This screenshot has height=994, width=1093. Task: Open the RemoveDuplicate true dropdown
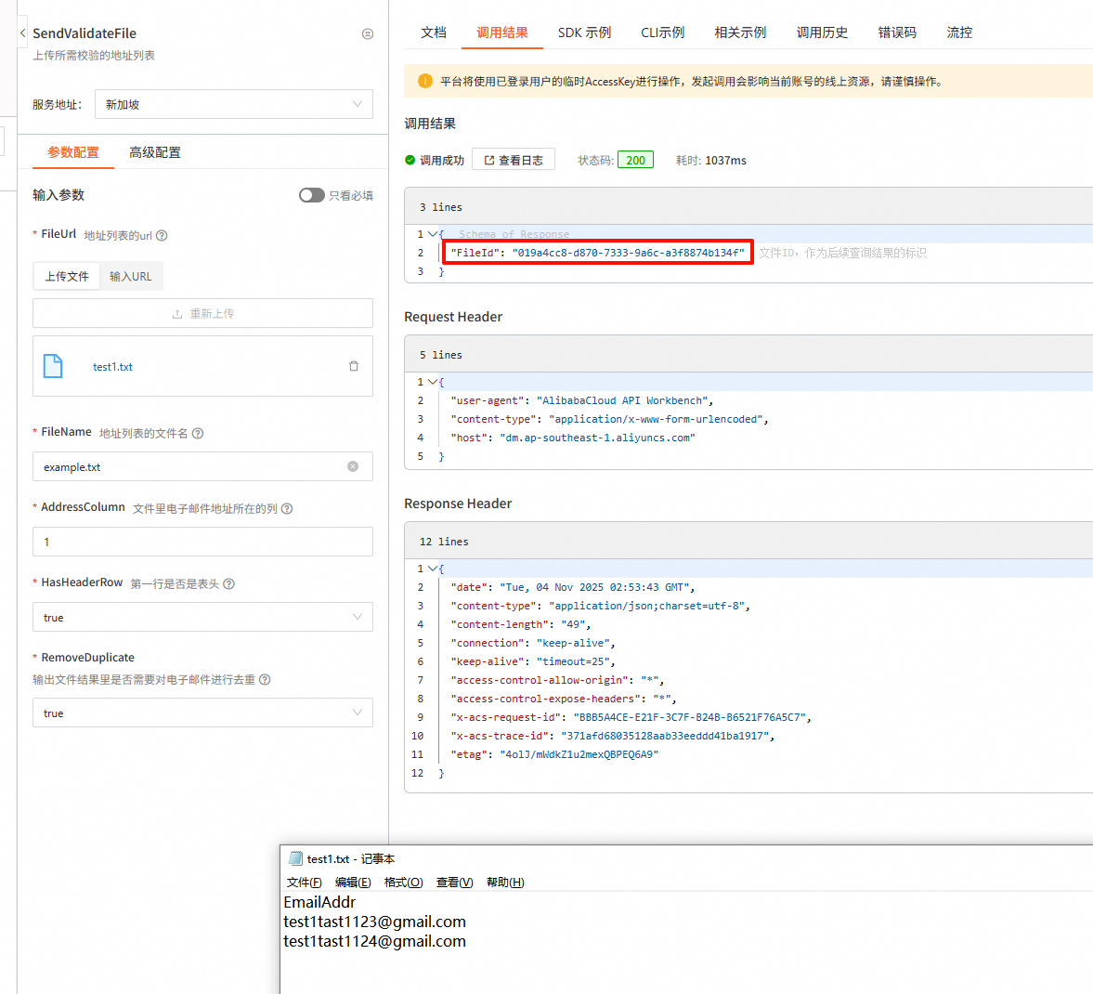click(202, 713)
